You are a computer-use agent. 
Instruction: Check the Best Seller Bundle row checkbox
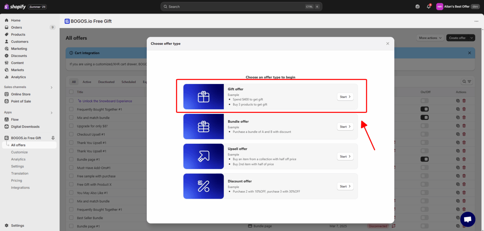71,218
